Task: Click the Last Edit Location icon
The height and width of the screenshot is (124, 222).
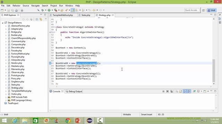Action: tap(90, 10)
